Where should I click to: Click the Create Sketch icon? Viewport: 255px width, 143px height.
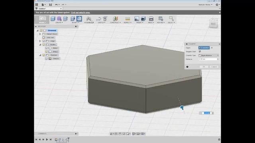(x=99, y=19)
